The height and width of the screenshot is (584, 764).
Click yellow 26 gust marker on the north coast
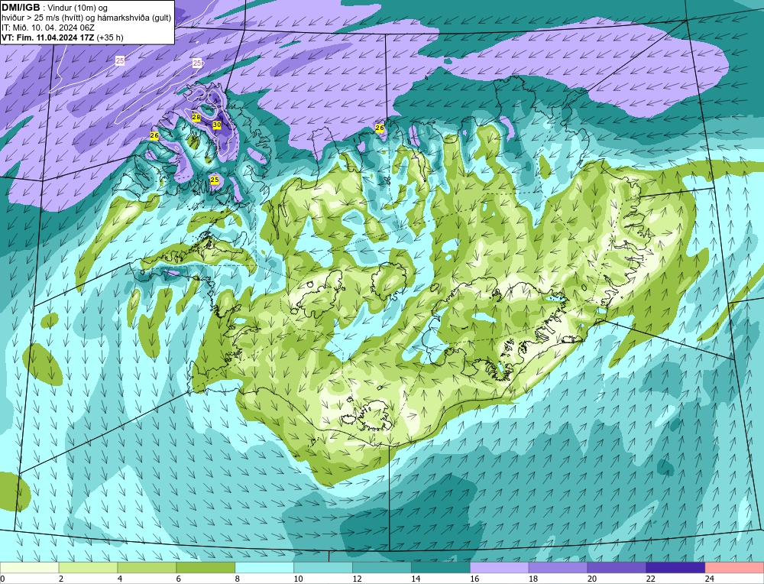pos(380,128)
